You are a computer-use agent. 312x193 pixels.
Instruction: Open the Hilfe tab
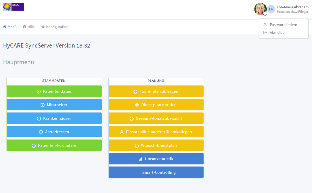pyautogui.click(x=29, y=27)
